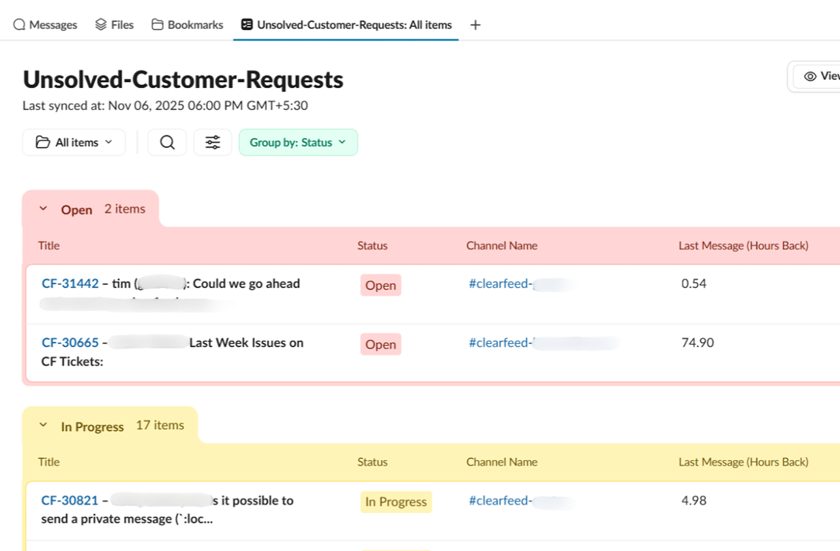
Task: Open the All items dropdown
Action: [x=73, y=142]
